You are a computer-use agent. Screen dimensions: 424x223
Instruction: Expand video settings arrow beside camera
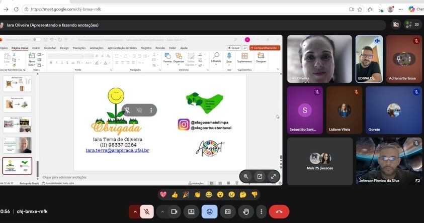[x=162, y=211]
